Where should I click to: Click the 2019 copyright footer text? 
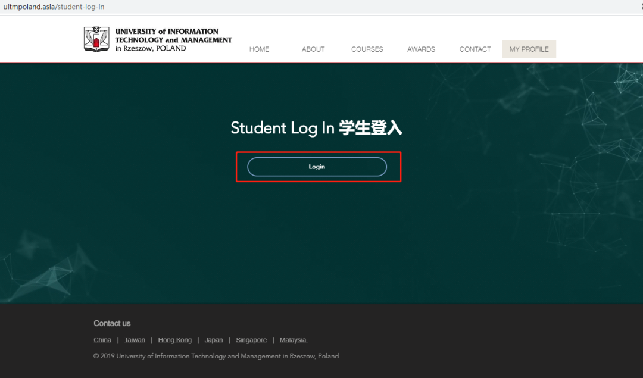[216, 356]
